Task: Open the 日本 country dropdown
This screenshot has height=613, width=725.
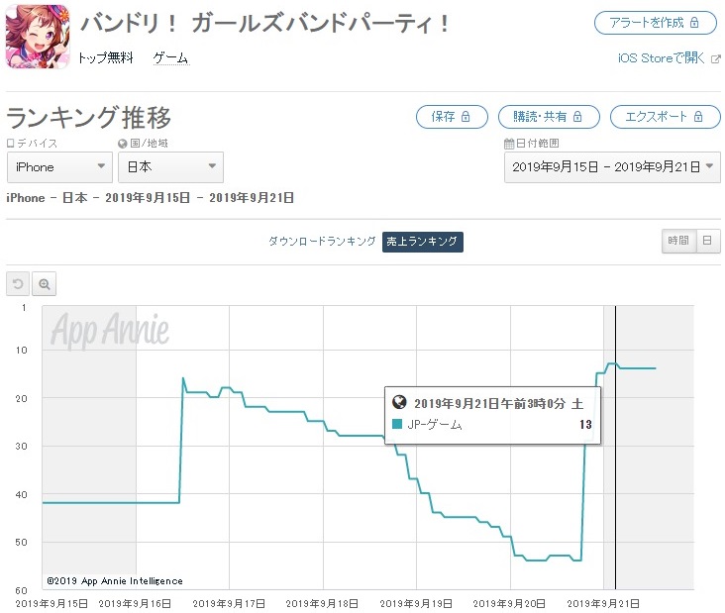Action: point(170,167)
